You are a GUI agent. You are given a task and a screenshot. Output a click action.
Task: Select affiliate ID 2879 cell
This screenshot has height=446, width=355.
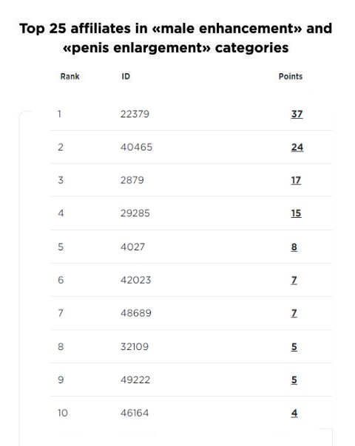(x=132, y=180)
